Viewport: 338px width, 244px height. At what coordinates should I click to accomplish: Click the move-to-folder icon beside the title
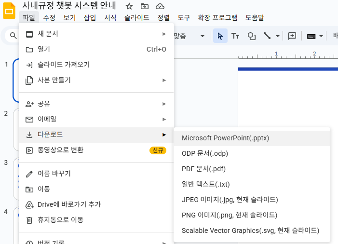[x=145, y=6]
